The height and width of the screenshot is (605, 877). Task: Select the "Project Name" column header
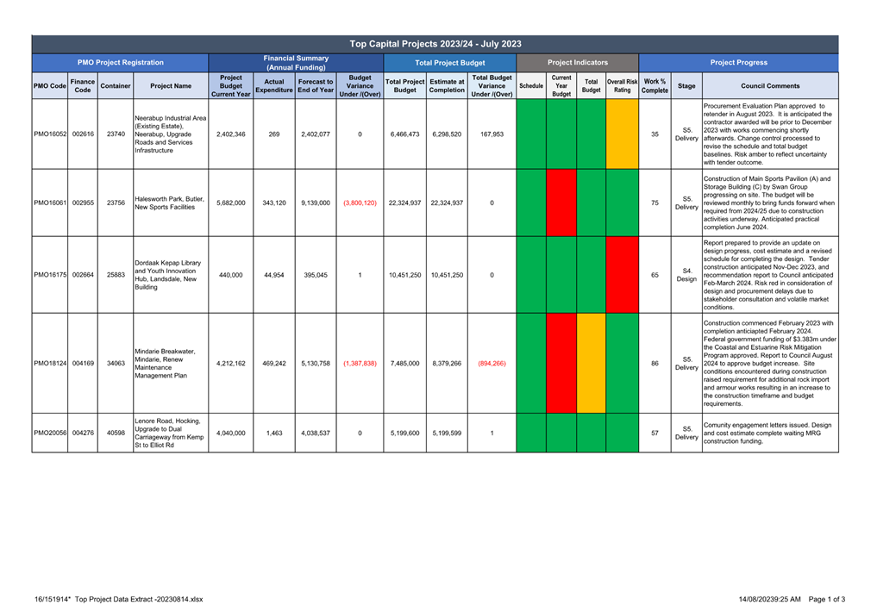tap(171, 86)
